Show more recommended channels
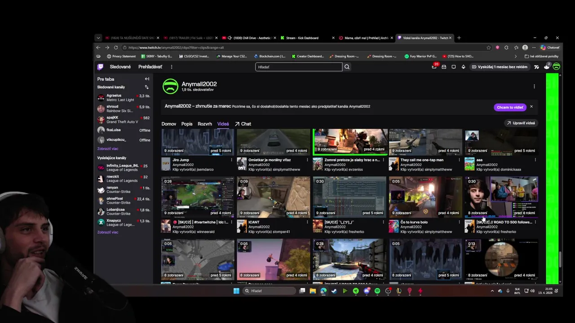 (x=108, y=232)
